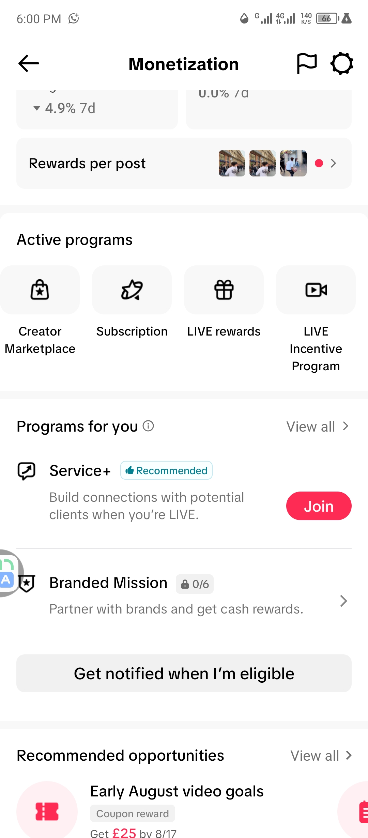Screen dimensions: 368x838
Task: View all Programs for you
Action: [318, 426]
